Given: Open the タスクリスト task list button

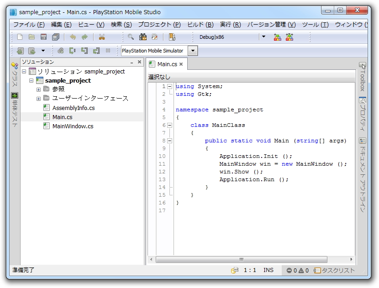Looking at the screenshot, I should 334,270.
